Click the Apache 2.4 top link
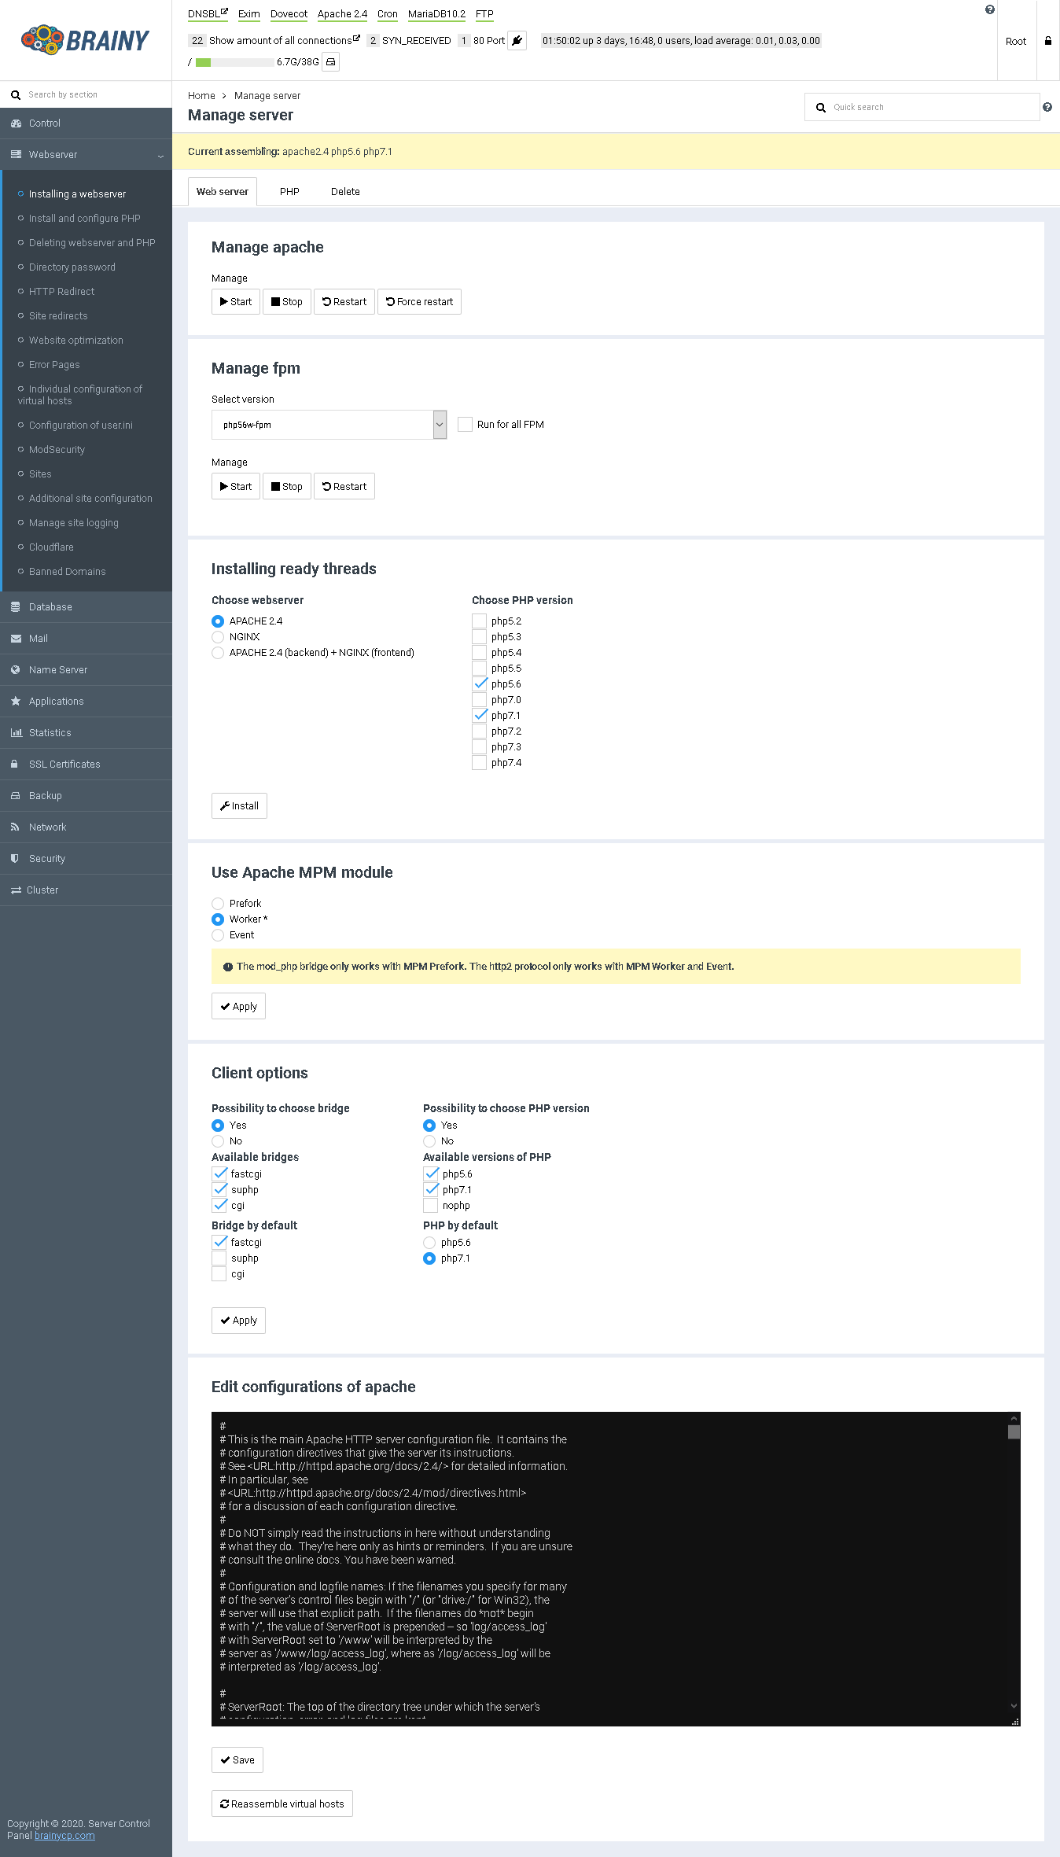1060x1857 pixels. click(x=342, y=14)
